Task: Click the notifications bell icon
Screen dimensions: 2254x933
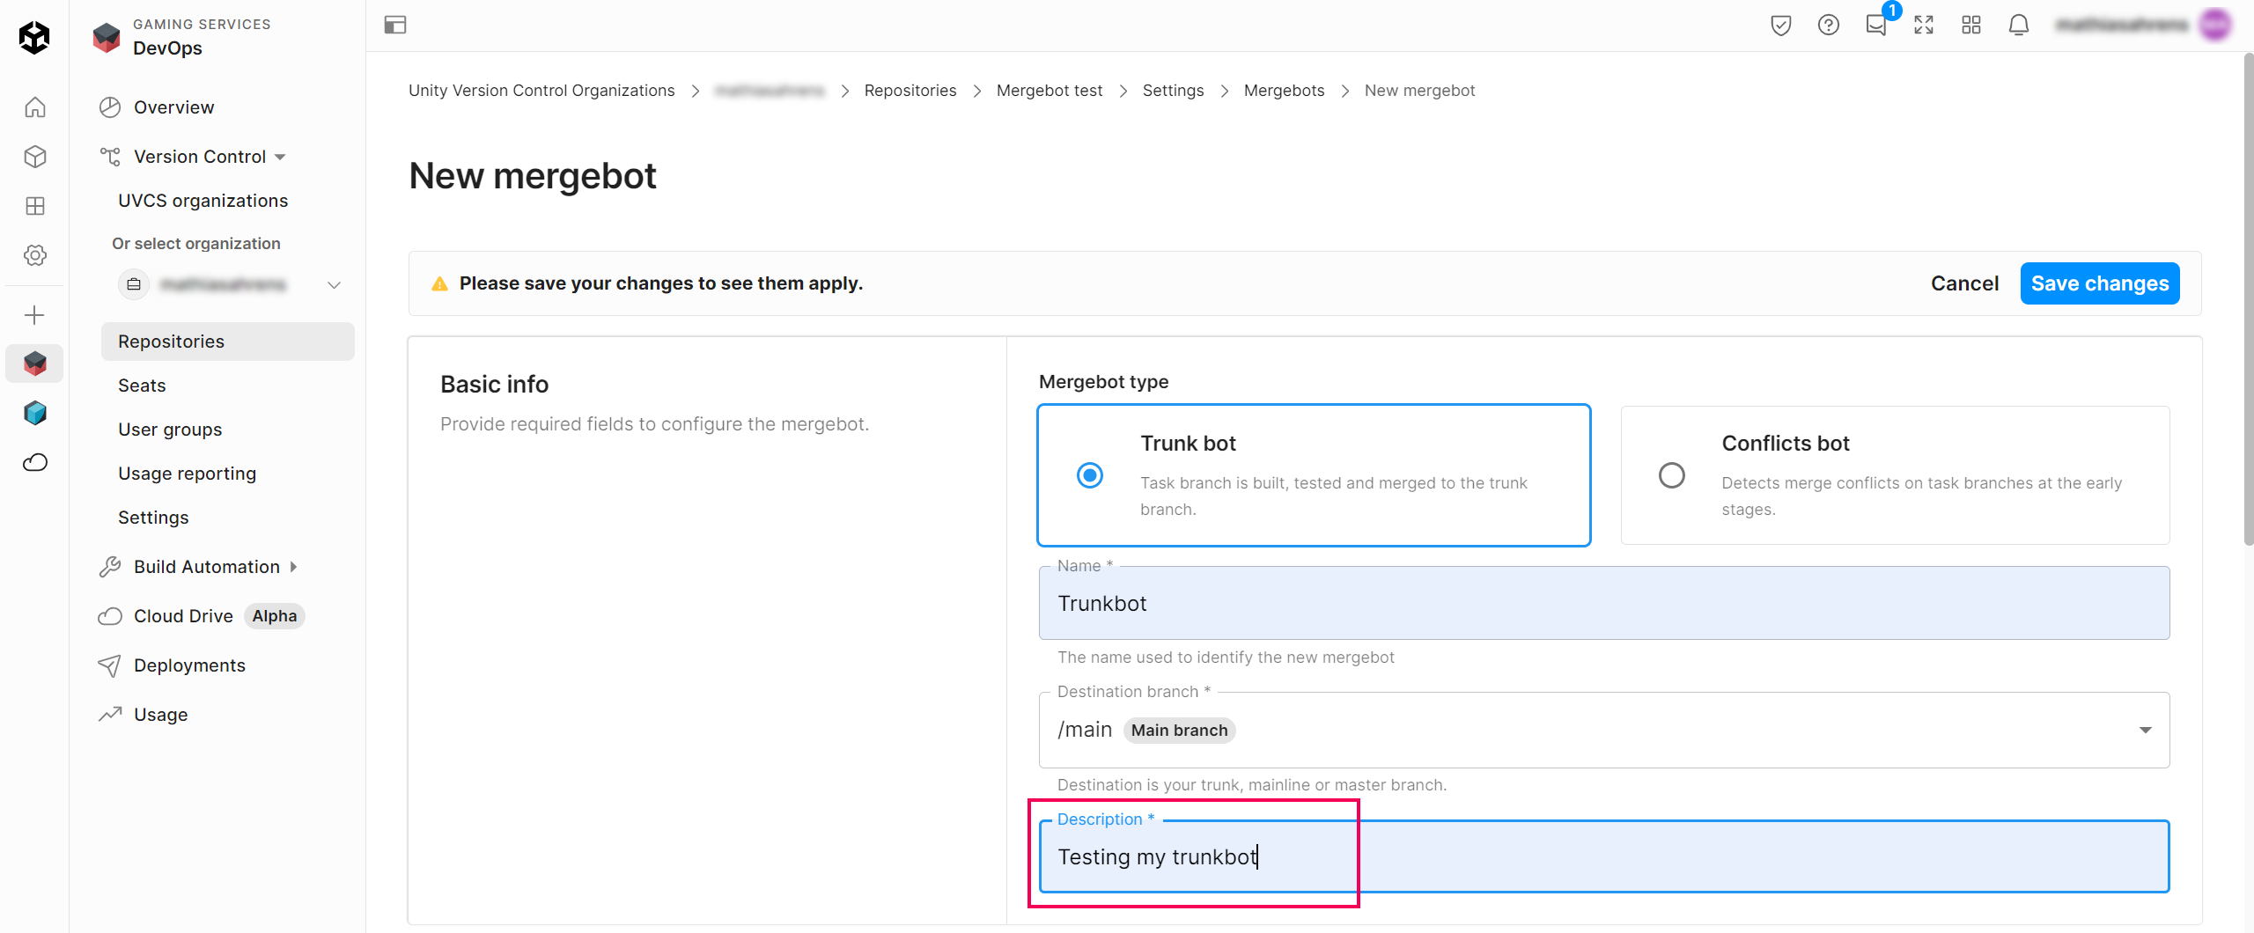Action: [x=2018, y=25]
